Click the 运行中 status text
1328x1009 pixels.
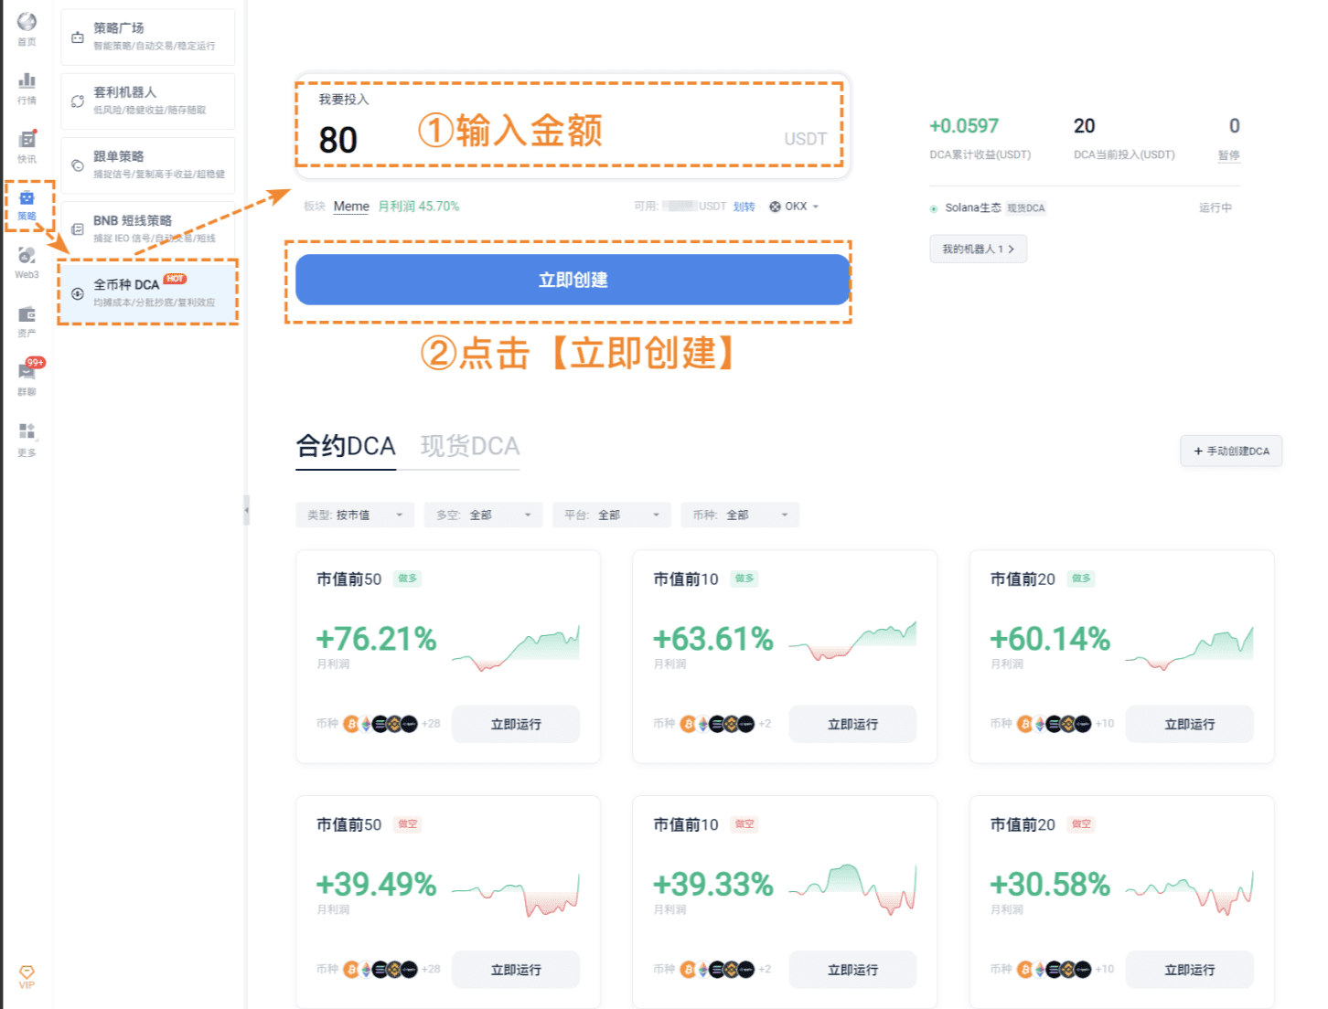1216,208
